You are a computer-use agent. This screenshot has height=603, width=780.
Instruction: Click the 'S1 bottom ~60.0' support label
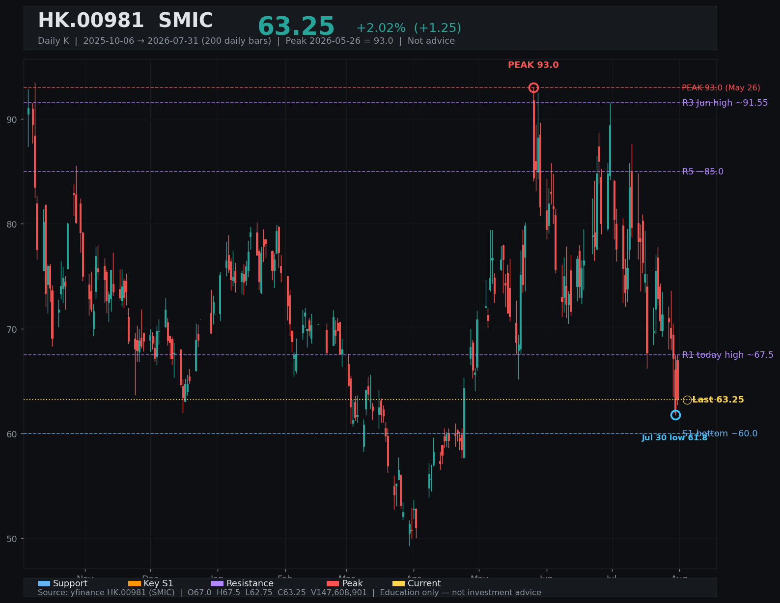click(x=720, y=433)
